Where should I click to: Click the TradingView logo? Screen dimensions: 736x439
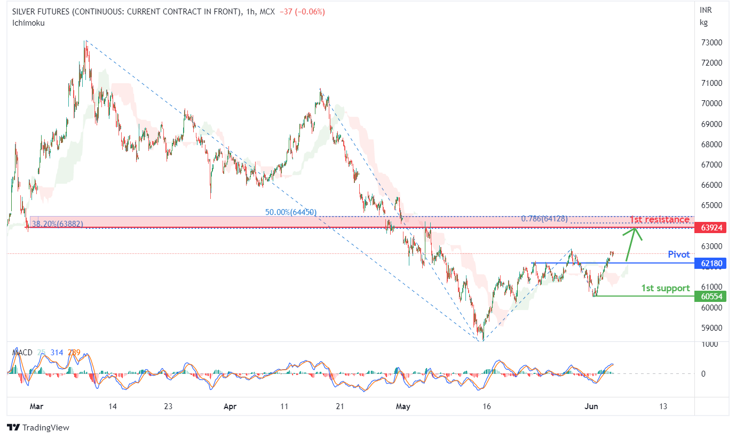click(38, 427)
